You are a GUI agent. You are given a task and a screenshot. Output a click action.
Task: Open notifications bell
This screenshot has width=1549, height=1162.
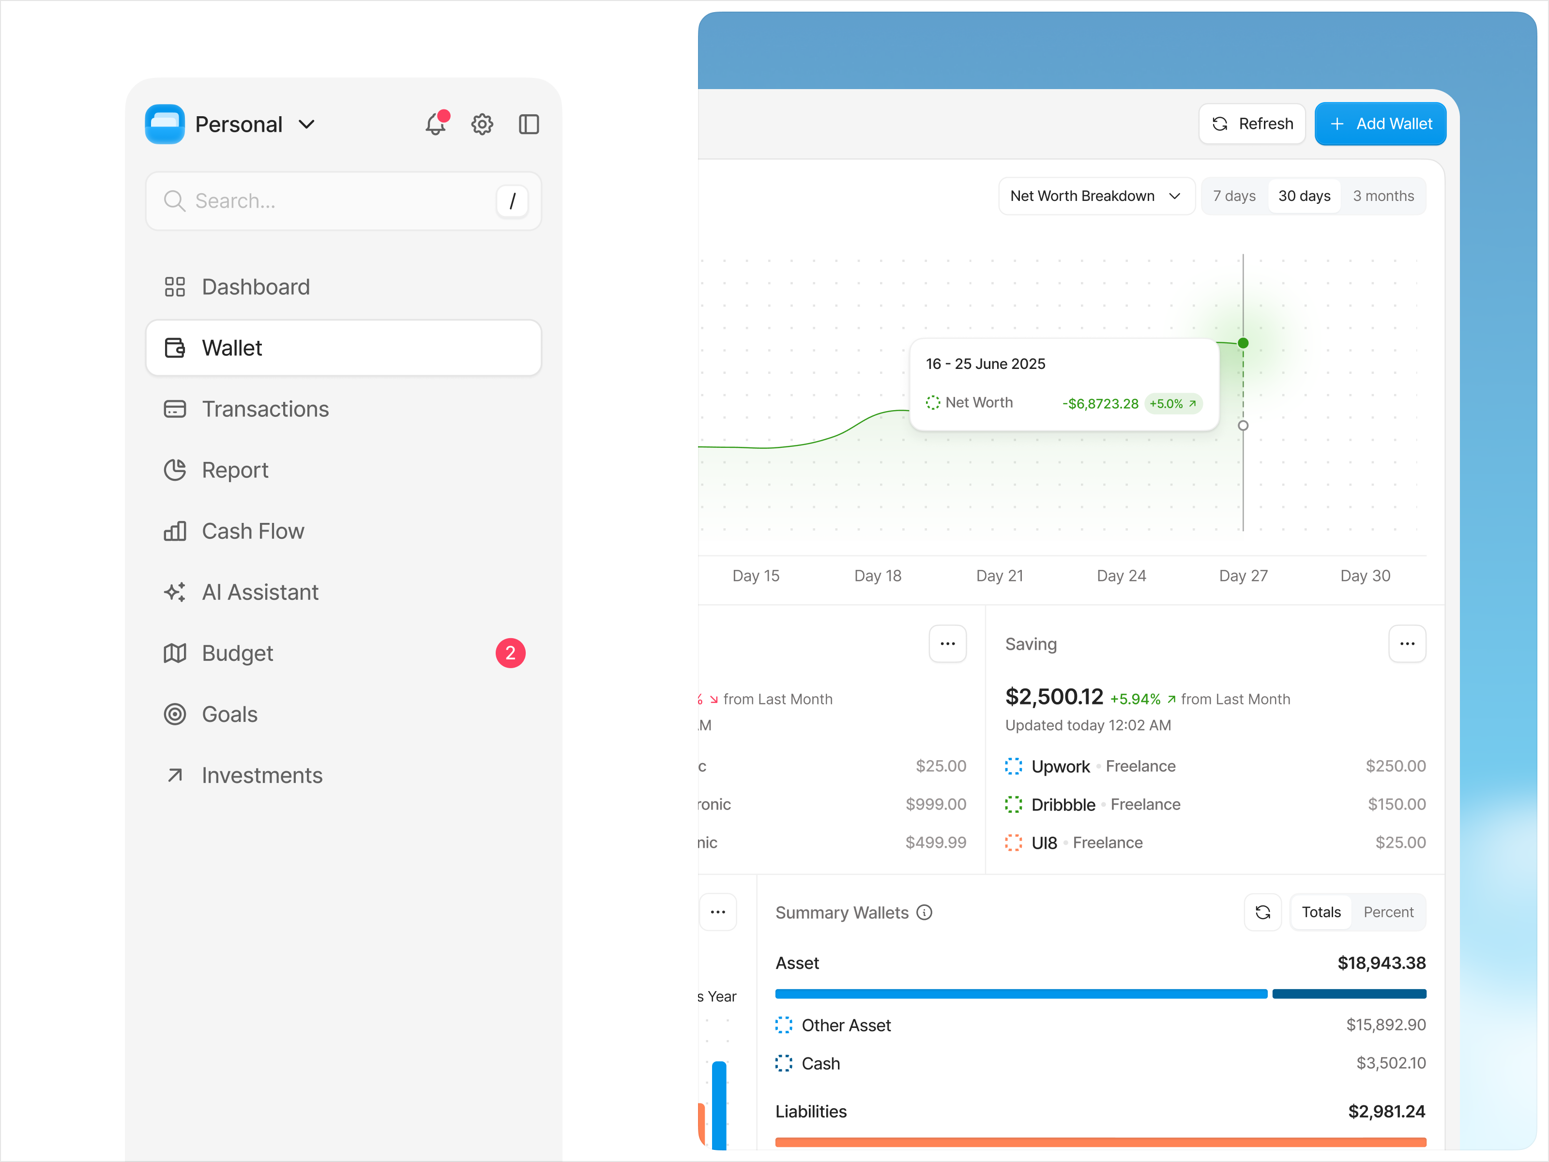[x=436, y=124]
